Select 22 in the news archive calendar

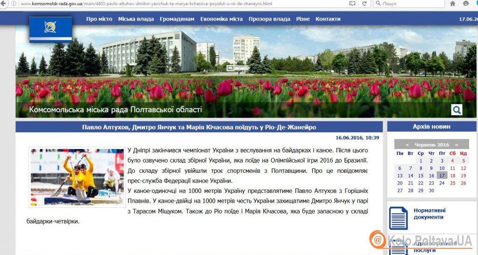(x=421, y=184)
